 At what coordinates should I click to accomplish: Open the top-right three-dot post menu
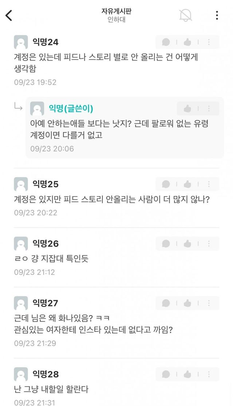tap(217, 15)
